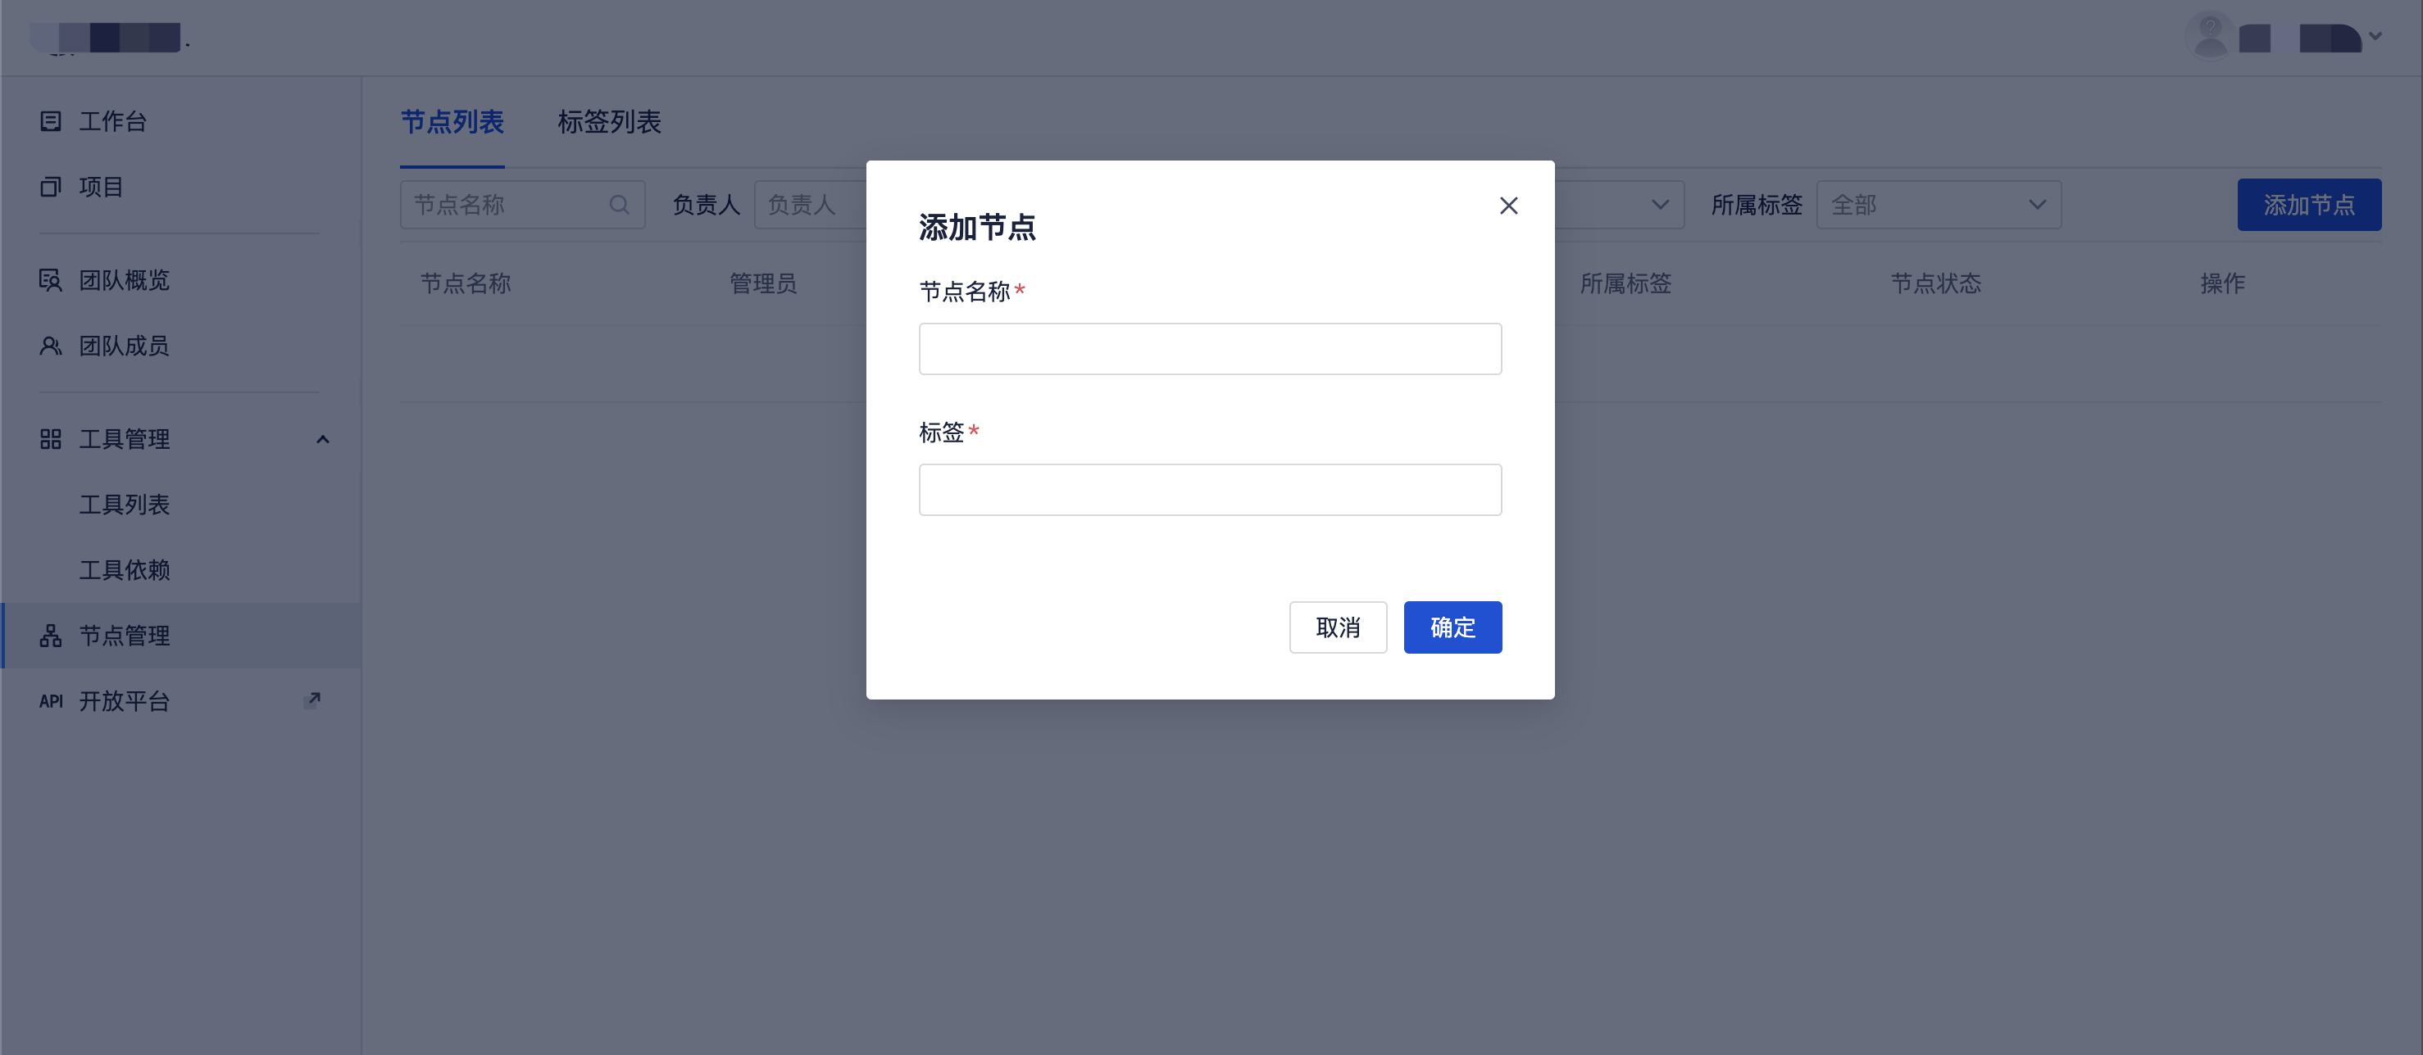Viewport: 2423px width, 1055px height.
Task: Open the 负责人 filter field
Action: (810, 205)
